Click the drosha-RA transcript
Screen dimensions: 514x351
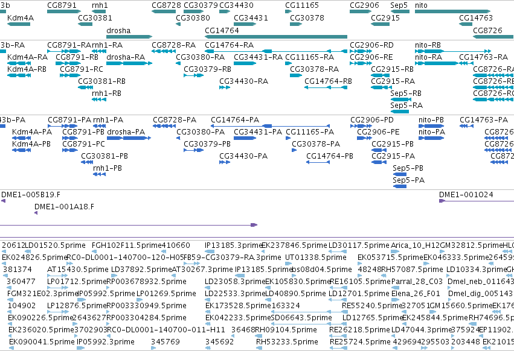(x=129, y=63)
